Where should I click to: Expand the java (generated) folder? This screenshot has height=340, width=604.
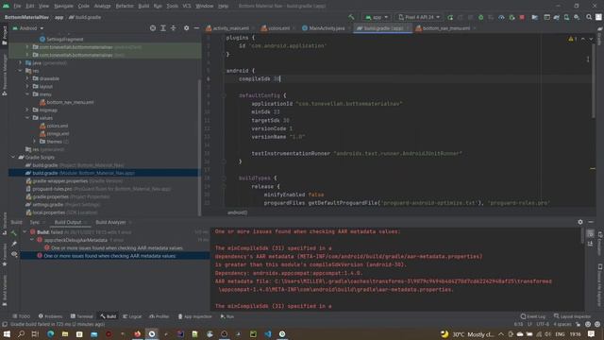20,63
